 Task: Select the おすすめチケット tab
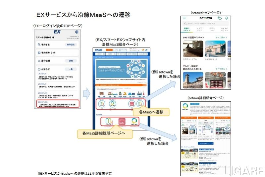[225, 29]
